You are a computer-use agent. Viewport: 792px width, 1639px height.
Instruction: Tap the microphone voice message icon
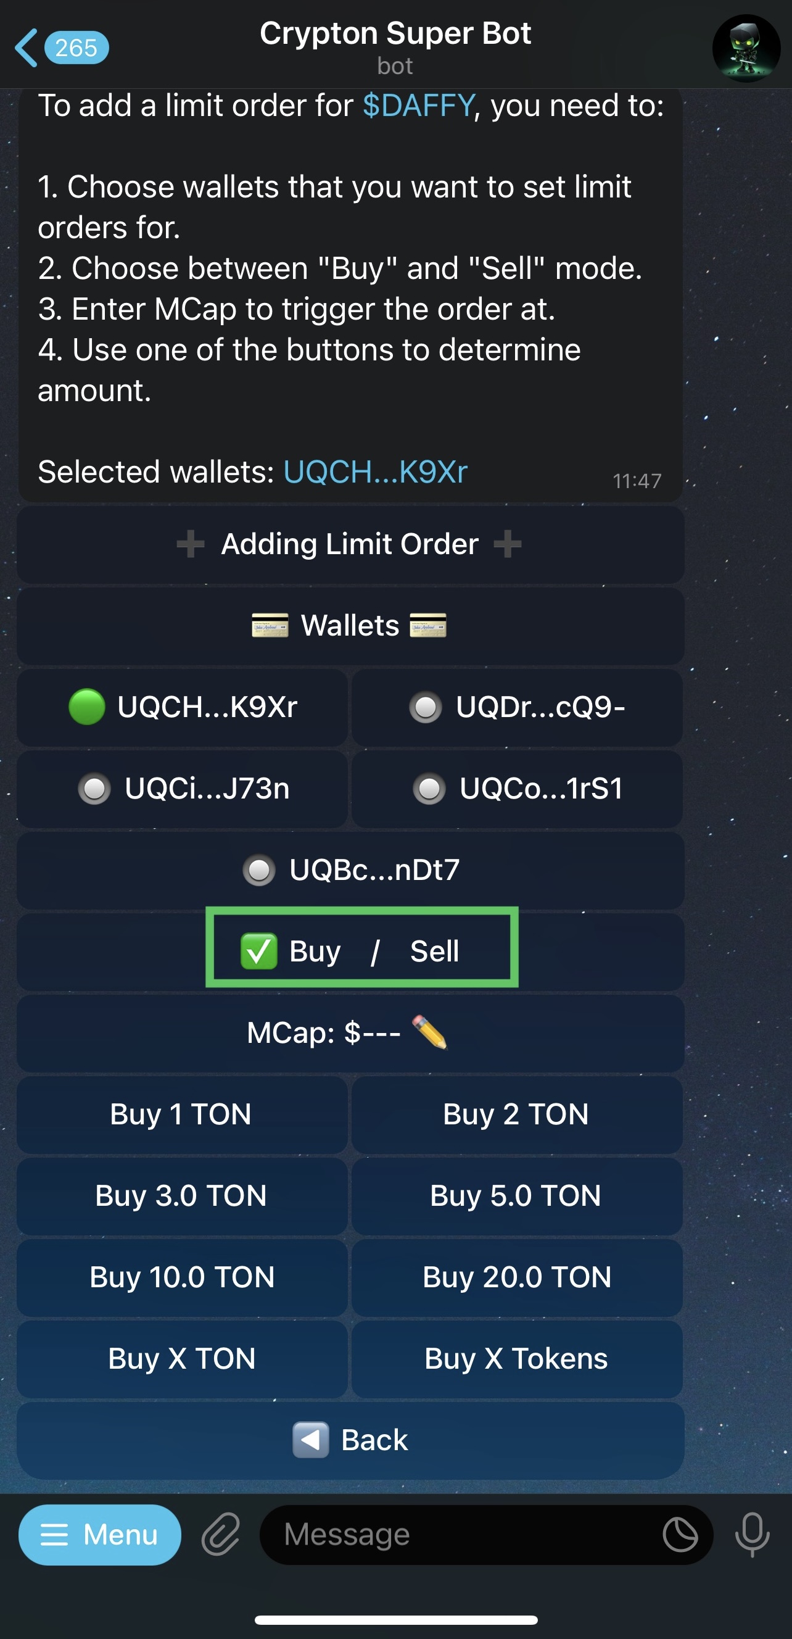752,1534
